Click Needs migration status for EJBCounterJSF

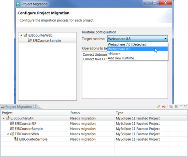tap(83, 124)
